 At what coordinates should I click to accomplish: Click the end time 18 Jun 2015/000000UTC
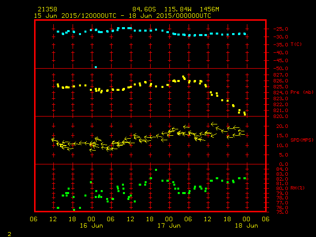[x=170, y=16]
